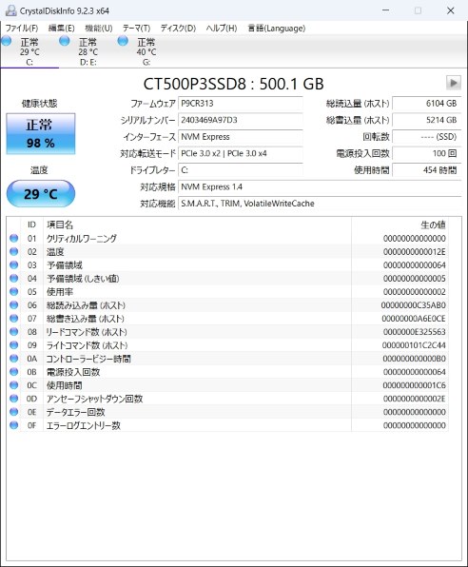Click the standard field NVM Express 1.4
The height and width of the screenshot is (567, 468).
click(320, 187)
